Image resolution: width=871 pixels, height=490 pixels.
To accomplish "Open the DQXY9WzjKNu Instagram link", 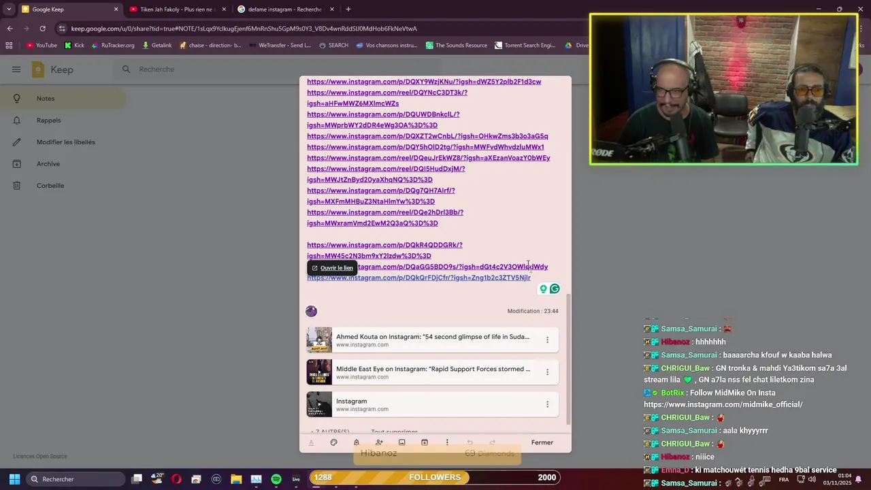I will (424, 82).
